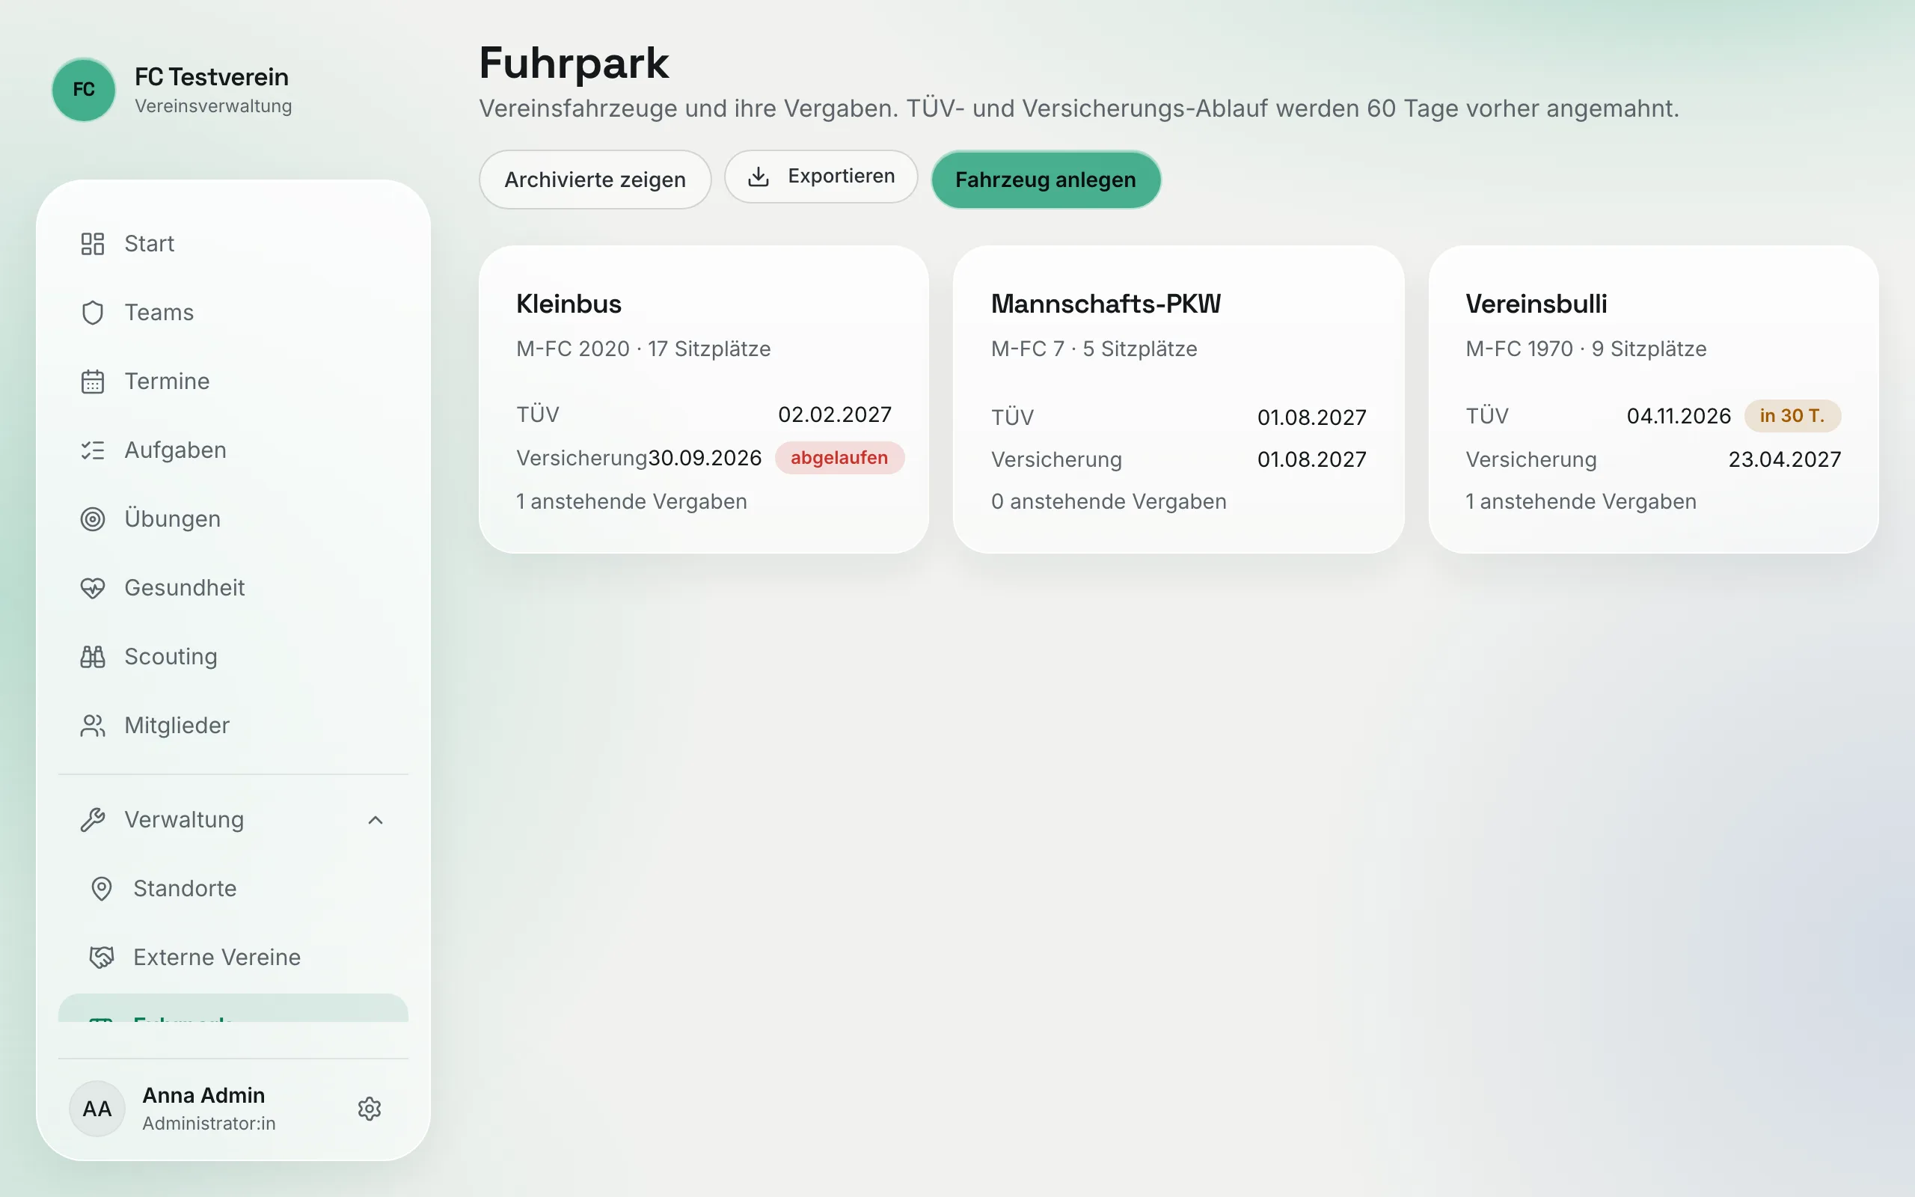Open the Vereinsbulli vehicle card
The image size is (1915, 1197).
click(1653, 399)
